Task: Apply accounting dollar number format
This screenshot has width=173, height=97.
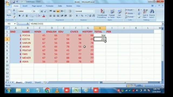Action: tap(77, 16)
